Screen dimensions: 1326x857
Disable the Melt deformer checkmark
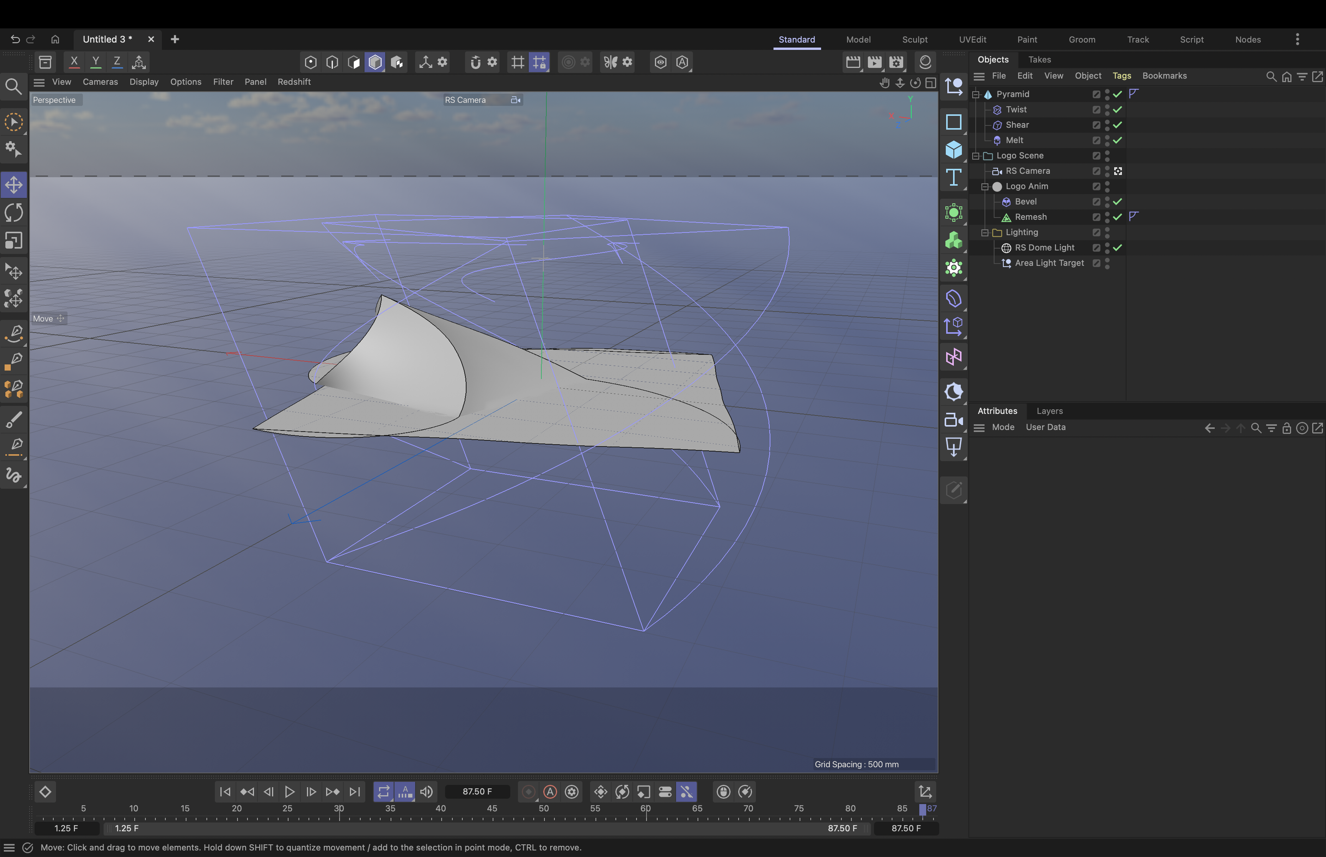pos(1117,140)
